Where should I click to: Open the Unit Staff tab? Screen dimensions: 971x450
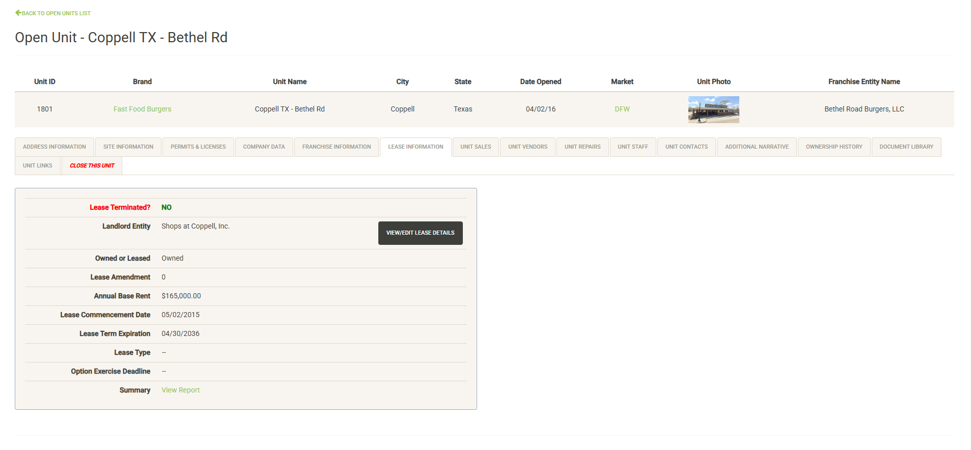[633, 147]
